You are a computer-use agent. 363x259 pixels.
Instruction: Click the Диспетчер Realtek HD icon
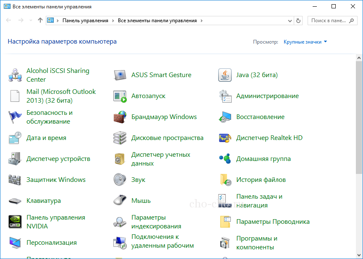225,138
